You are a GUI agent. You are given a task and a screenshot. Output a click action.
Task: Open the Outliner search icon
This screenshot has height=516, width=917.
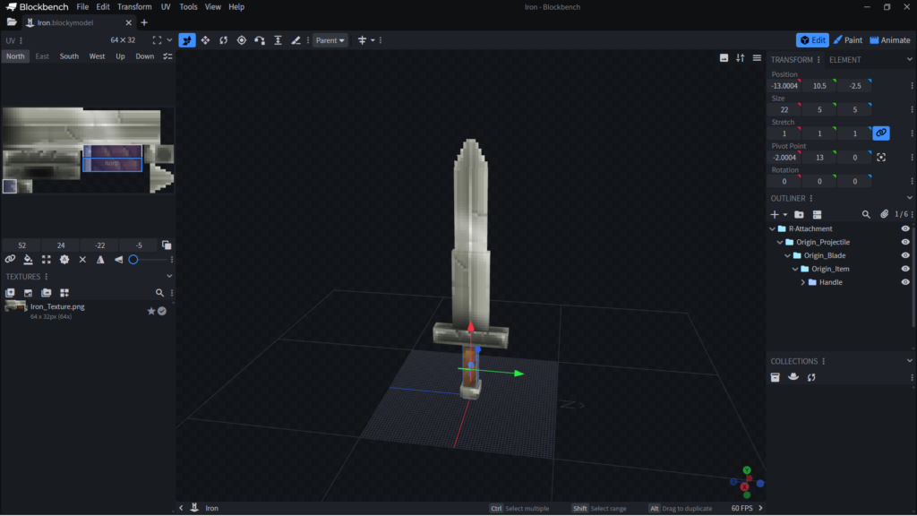865,215
